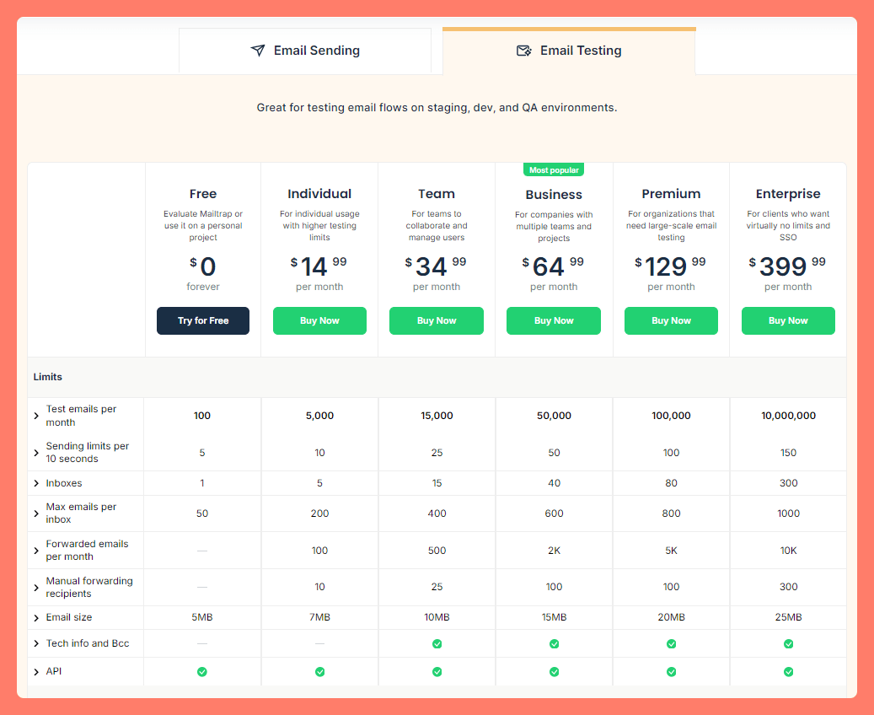
Task: Click the $34.99 Team price
Action: coord(436,266)
